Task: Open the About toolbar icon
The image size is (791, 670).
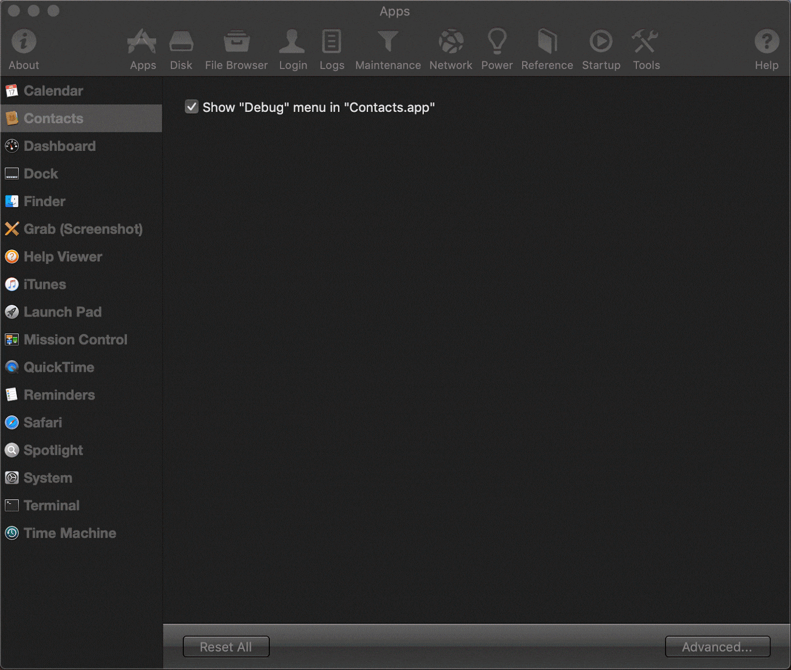Action: 24,49
